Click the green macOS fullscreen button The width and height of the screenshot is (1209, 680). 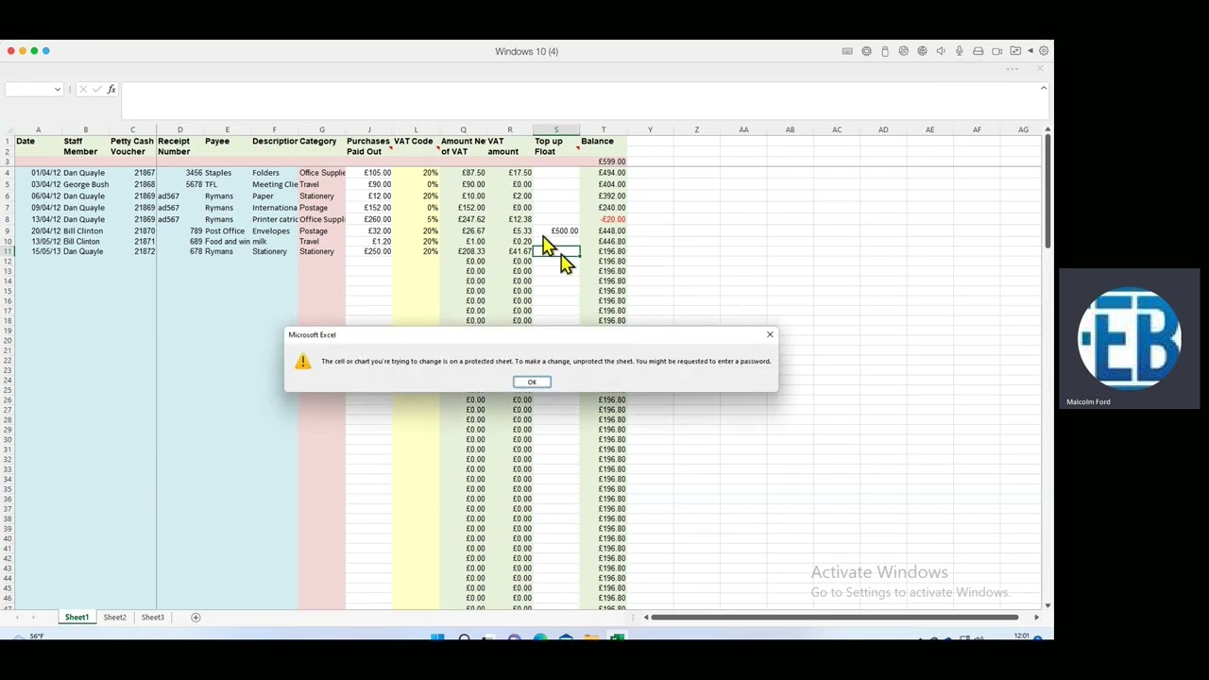[x=34, y=51]
